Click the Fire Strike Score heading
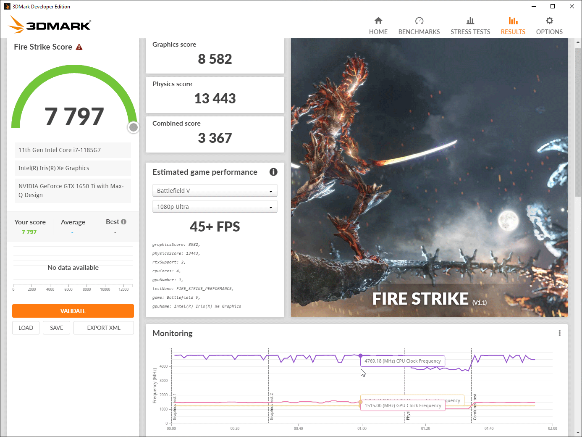Screen dimensions: 582x437 [43, 47]
